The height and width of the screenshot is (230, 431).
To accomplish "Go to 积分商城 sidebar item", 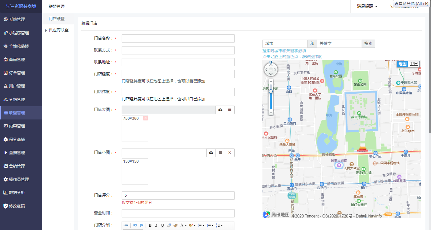I will [x=21, y=139].
